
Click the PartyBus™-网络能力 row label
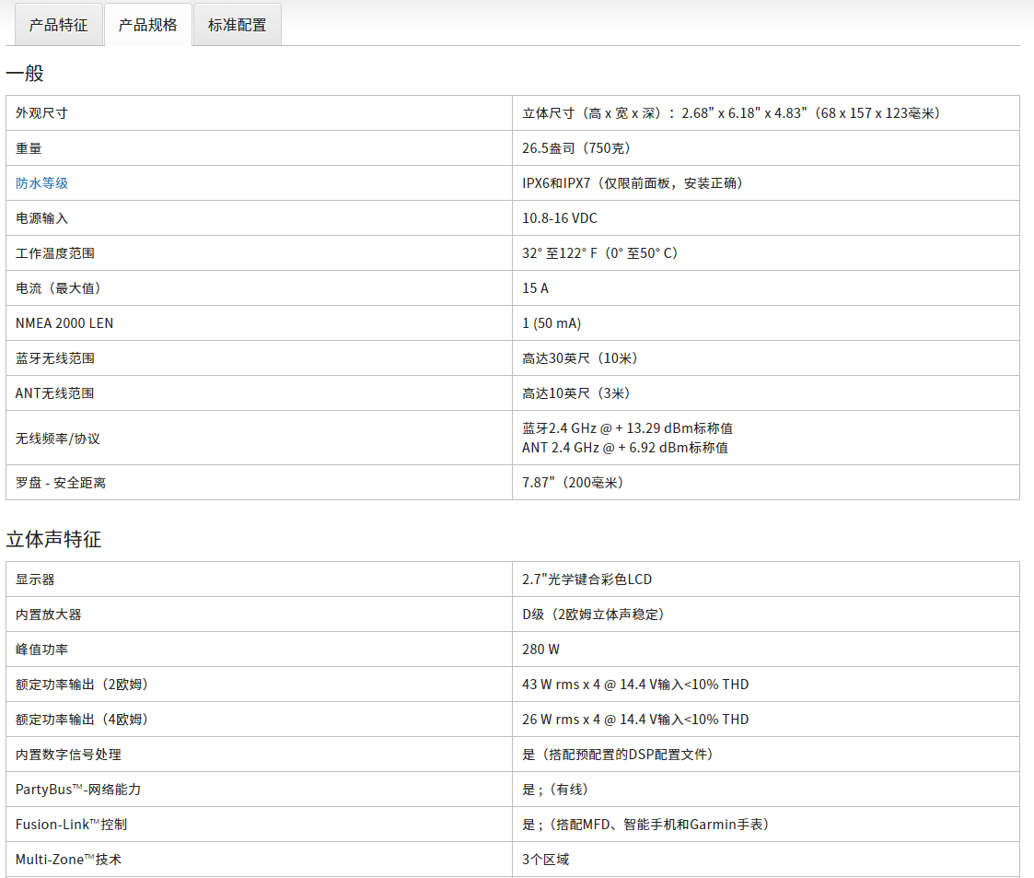coord(78,790)
